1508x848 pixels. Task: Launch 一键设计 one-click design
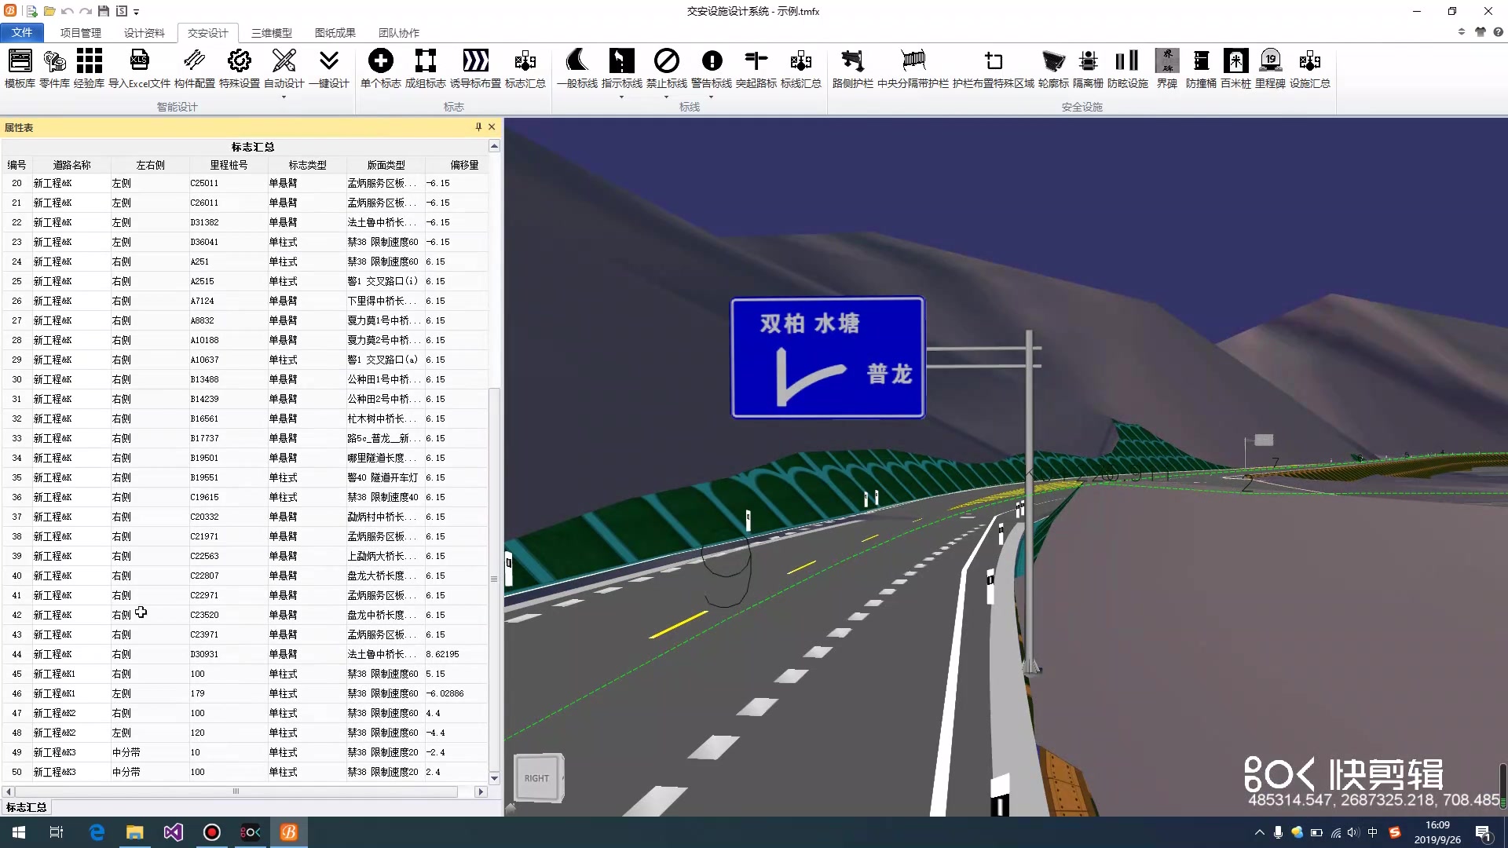point(329,71)
